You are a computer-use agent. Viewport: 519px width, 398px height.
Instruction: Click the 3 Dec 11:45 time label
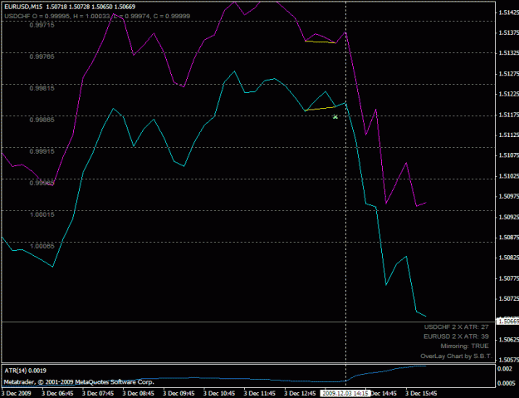pyautogui.click(x=260, y=393)
